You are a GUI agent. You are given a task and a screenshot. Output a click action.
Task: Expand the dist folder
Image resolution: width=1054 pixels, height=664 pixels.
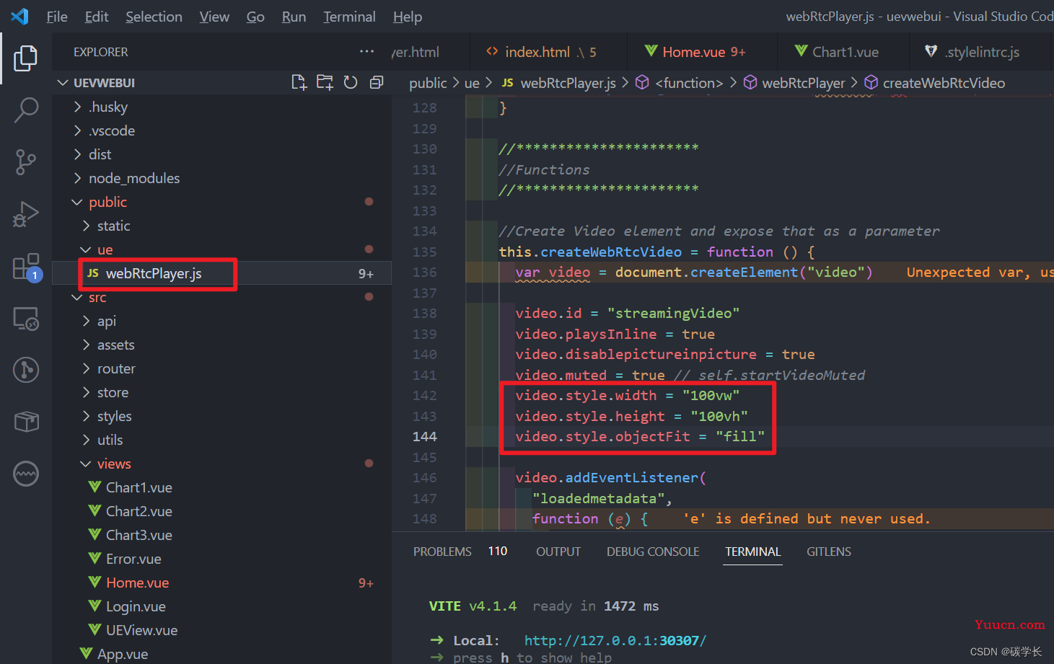tap(77, 154)
